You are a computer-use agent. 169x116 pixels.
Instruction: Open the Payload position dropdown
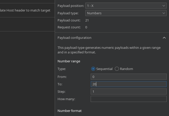click(126, 6)
